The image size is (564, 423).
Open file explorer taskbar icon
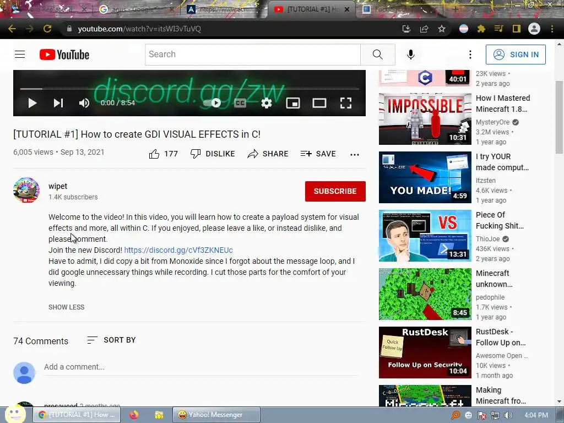click(159, 415)
